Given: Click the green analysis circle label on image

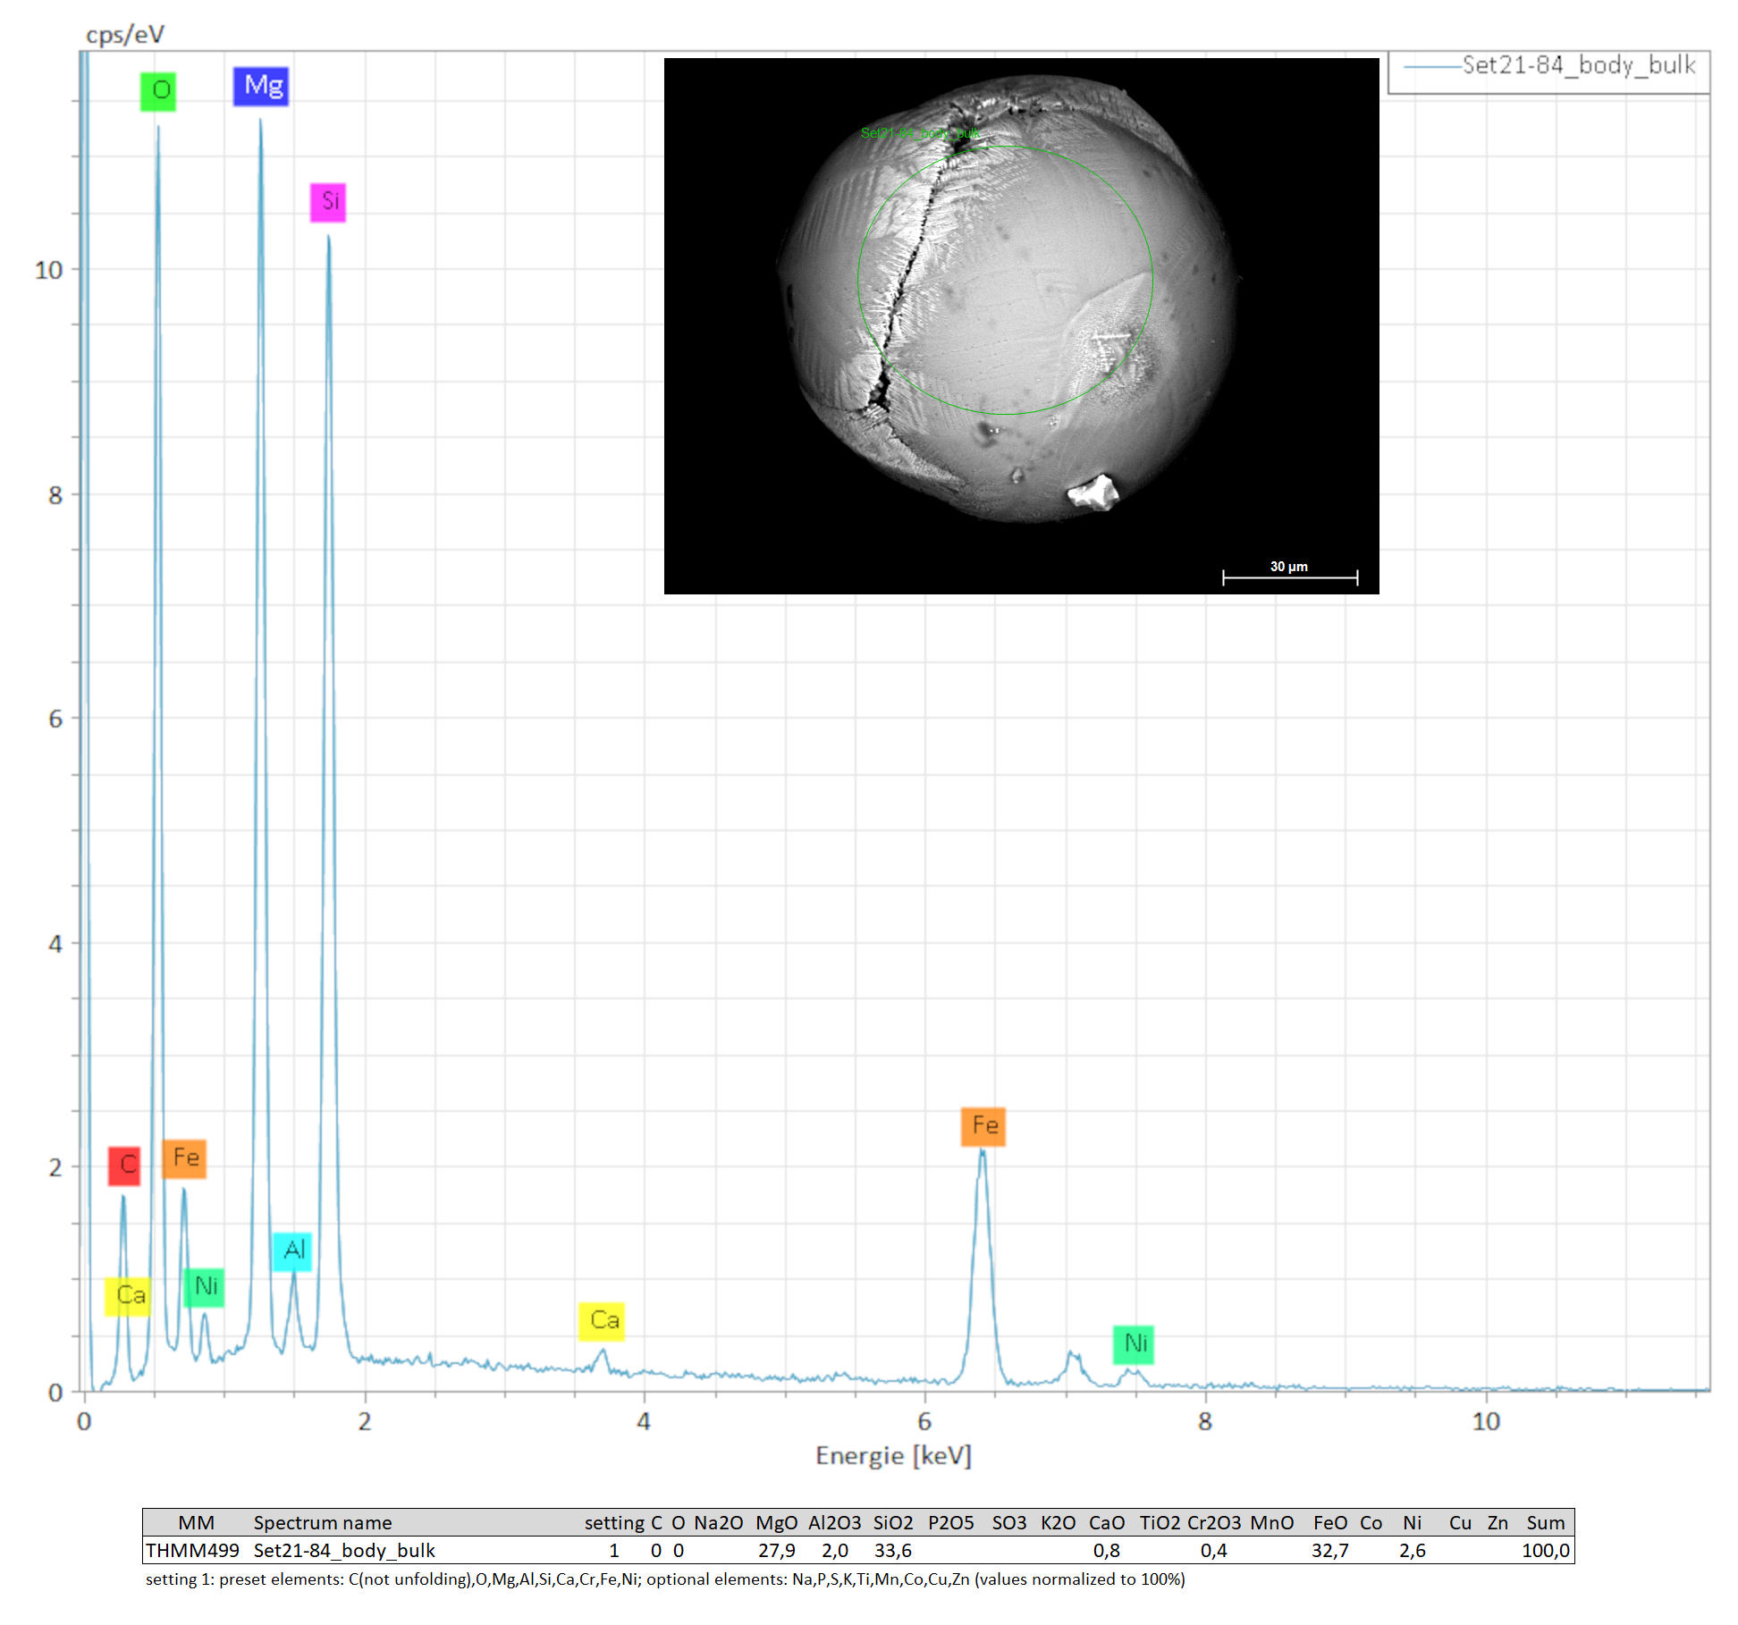Looking at the screenshot, I should 920,134.
